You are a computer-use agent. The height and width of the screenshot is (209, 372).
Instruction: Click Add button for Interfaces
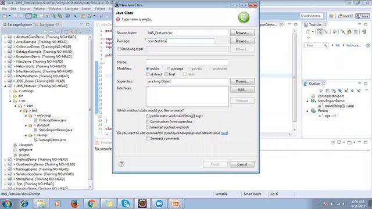pyautogui.click(x=242, y=89)
